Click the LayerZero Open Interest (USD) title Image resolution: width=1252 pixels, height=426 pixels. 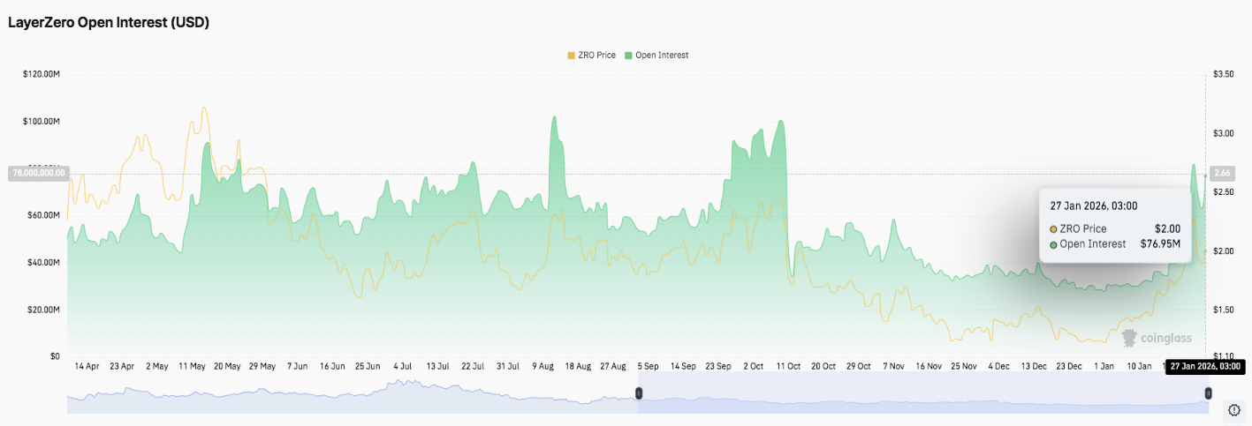tap(109, 23)
